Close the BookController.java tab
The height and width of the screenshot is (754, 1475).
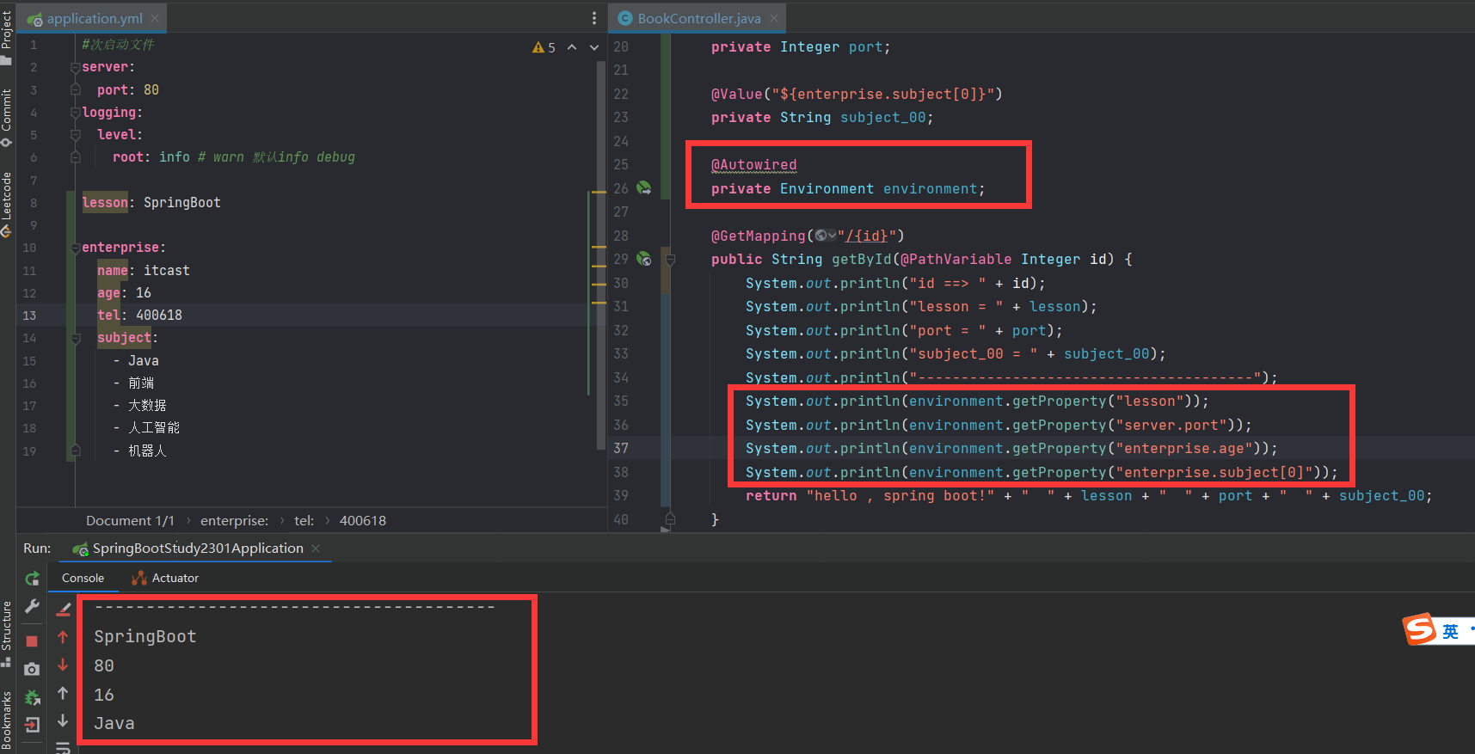pos(774,18)
